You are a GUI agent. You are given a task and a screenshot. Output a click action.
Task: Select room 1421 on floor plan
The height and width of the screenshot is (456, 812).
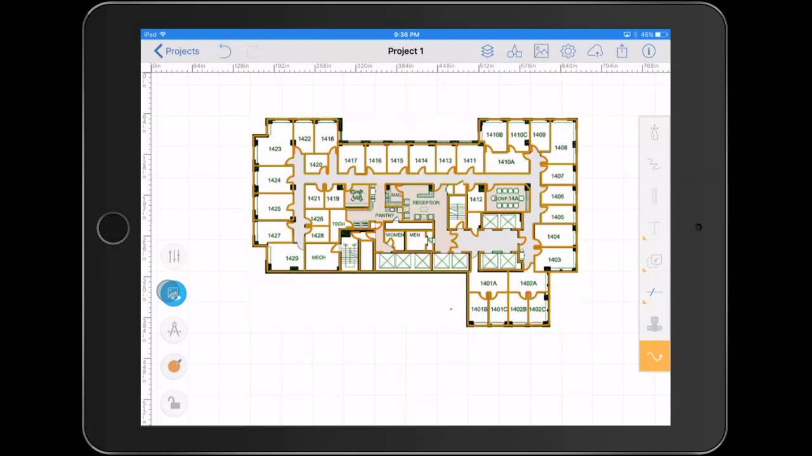pyautogui.click(x=314, y=199)
